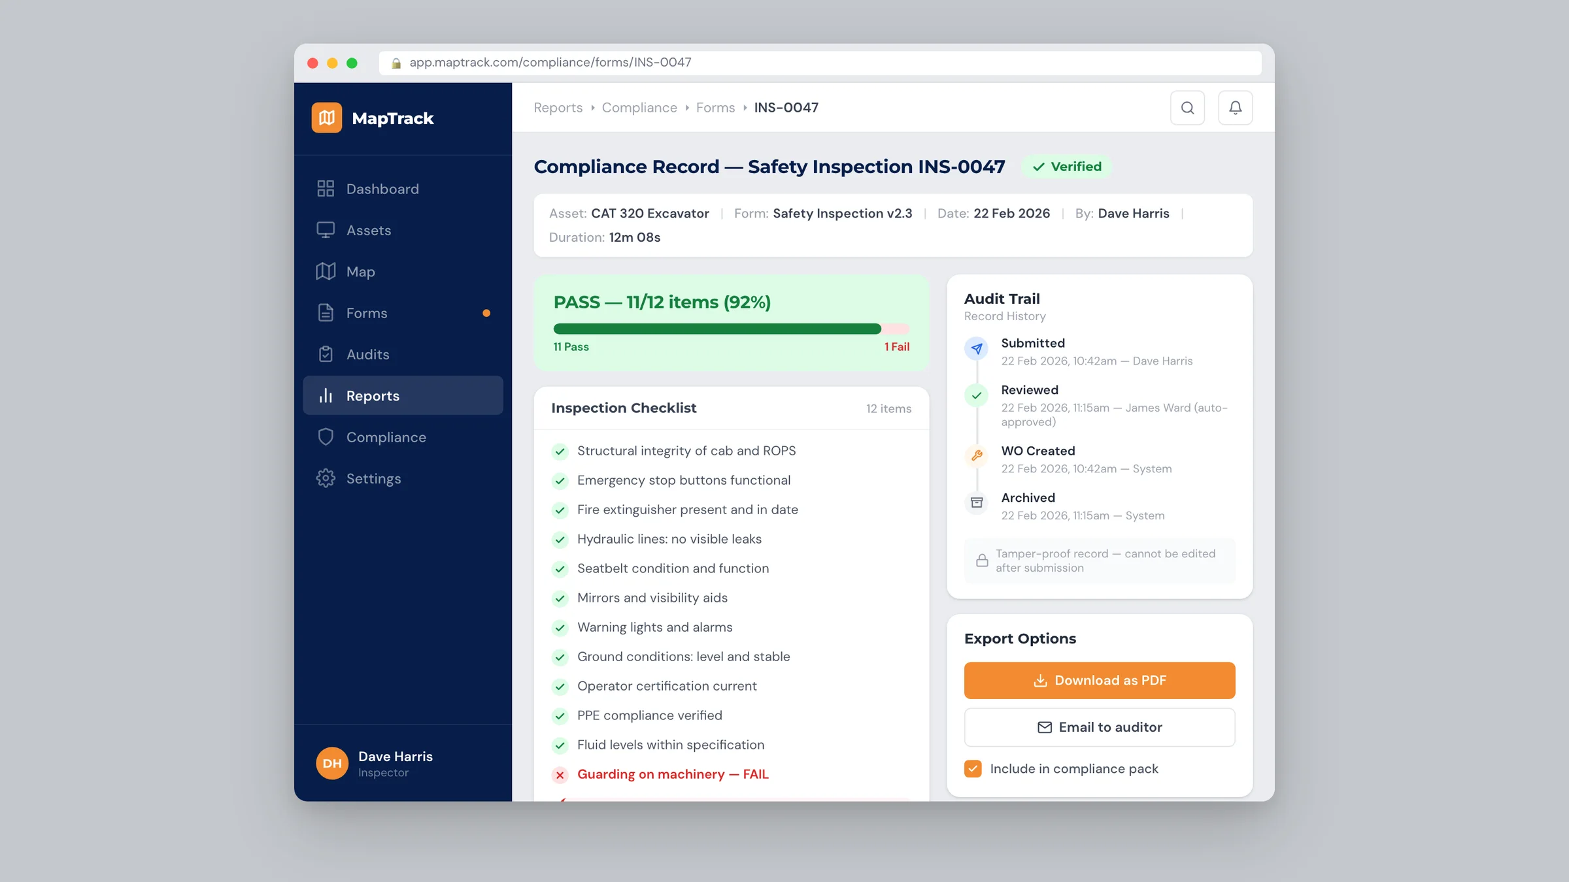The image size is (1569, 882).
Task: Click the '11 Pass' label
Action: coord(571,347)
